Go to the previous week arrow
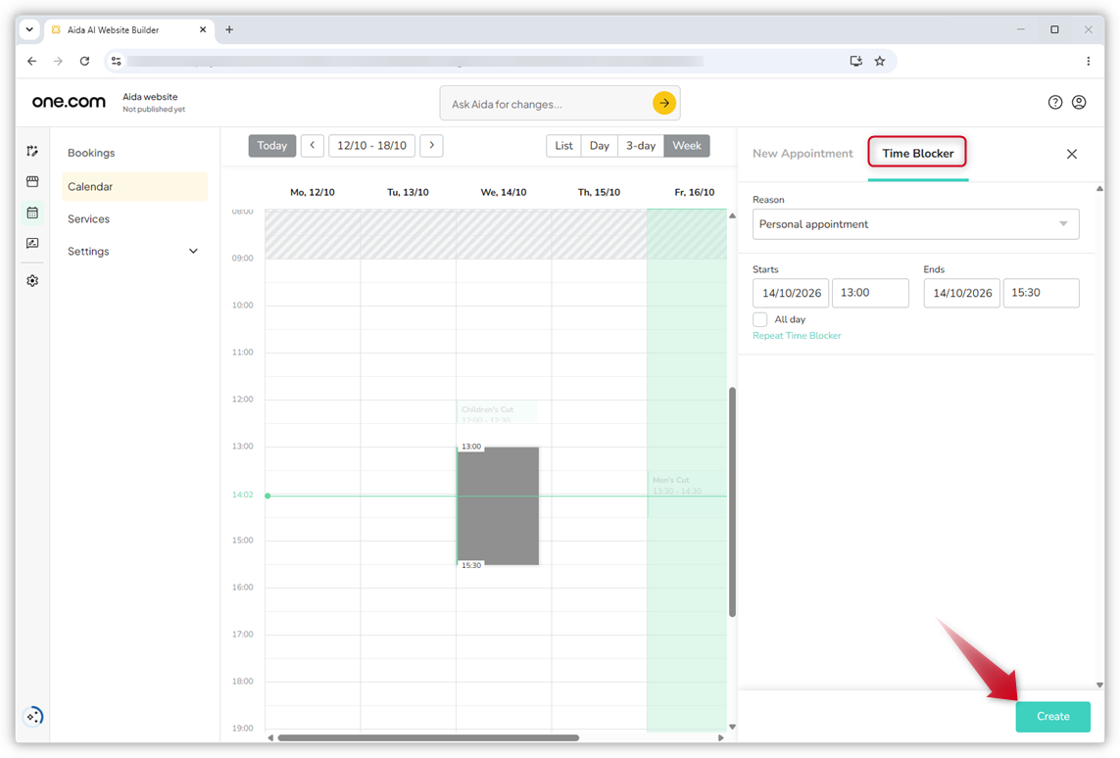 tap(313, 146)
